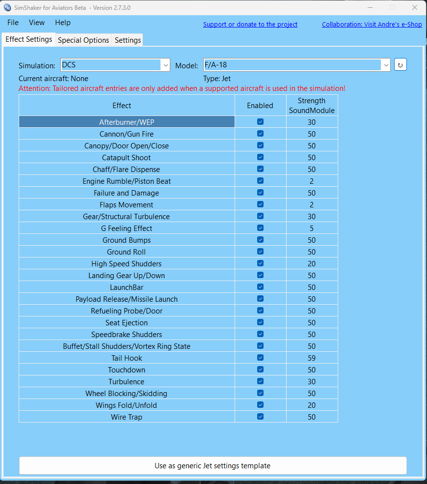Click the G Feeling Effect strength value 5

pyautogui.click(x=312, y=228)
